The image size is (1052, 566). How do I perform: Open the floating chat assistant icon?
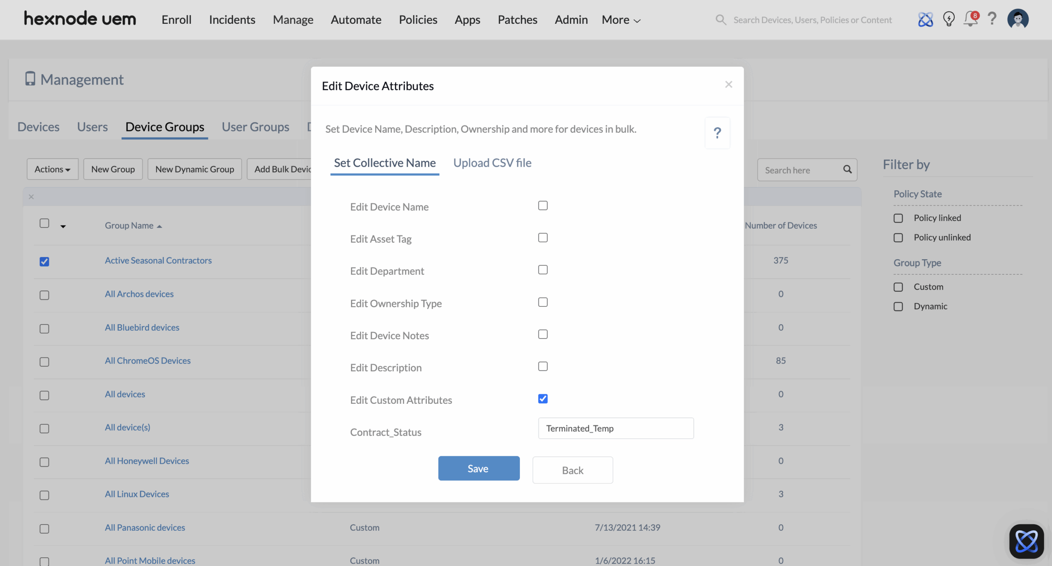[1026, 541]
